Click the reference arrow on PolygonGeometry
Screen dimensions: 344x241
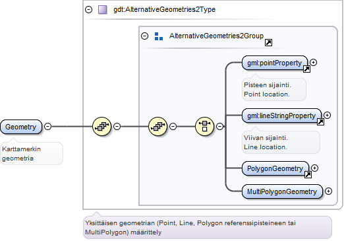(x=308, y=174)
